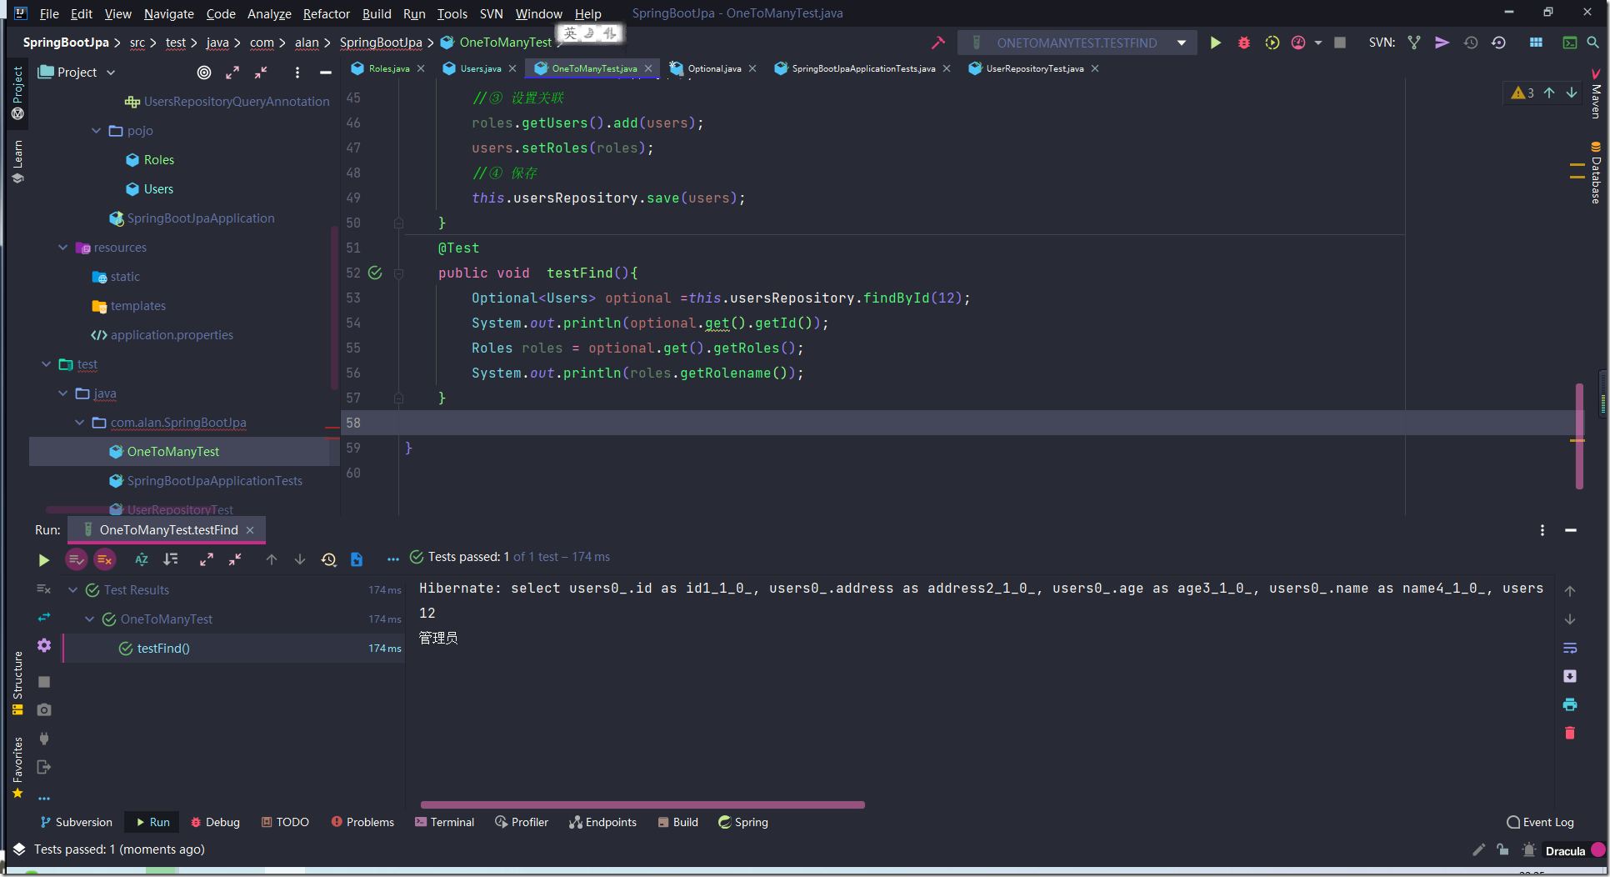Click the dump threads camera icon
The width and height of the screenshot is (1610, 877).
[x=44, y=710]
